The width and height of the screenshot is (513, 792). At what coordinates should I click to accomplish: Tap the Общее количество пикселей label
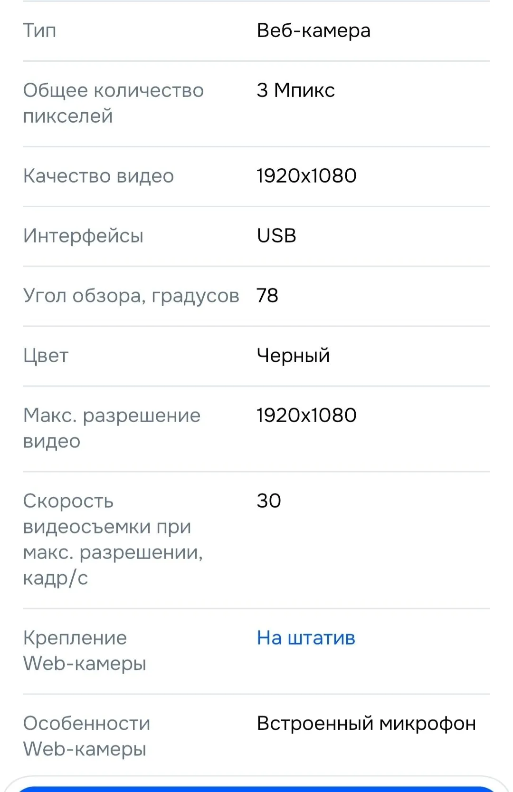[114, 103]
